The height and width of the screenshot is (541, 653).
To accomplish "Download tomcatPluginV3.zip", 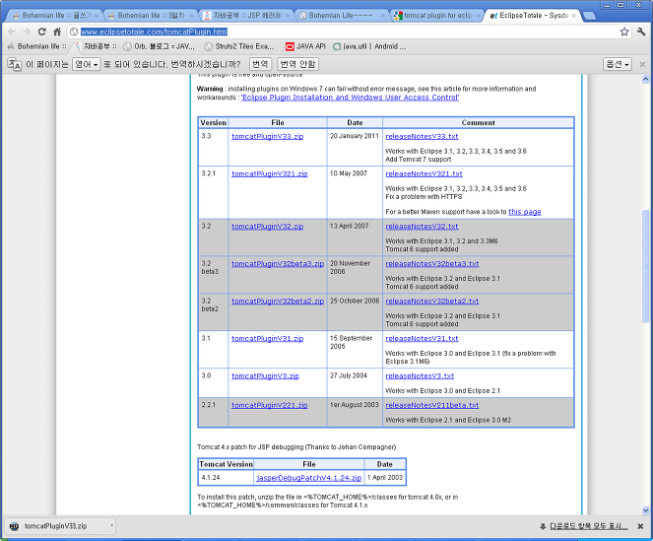I will [265, 376].
